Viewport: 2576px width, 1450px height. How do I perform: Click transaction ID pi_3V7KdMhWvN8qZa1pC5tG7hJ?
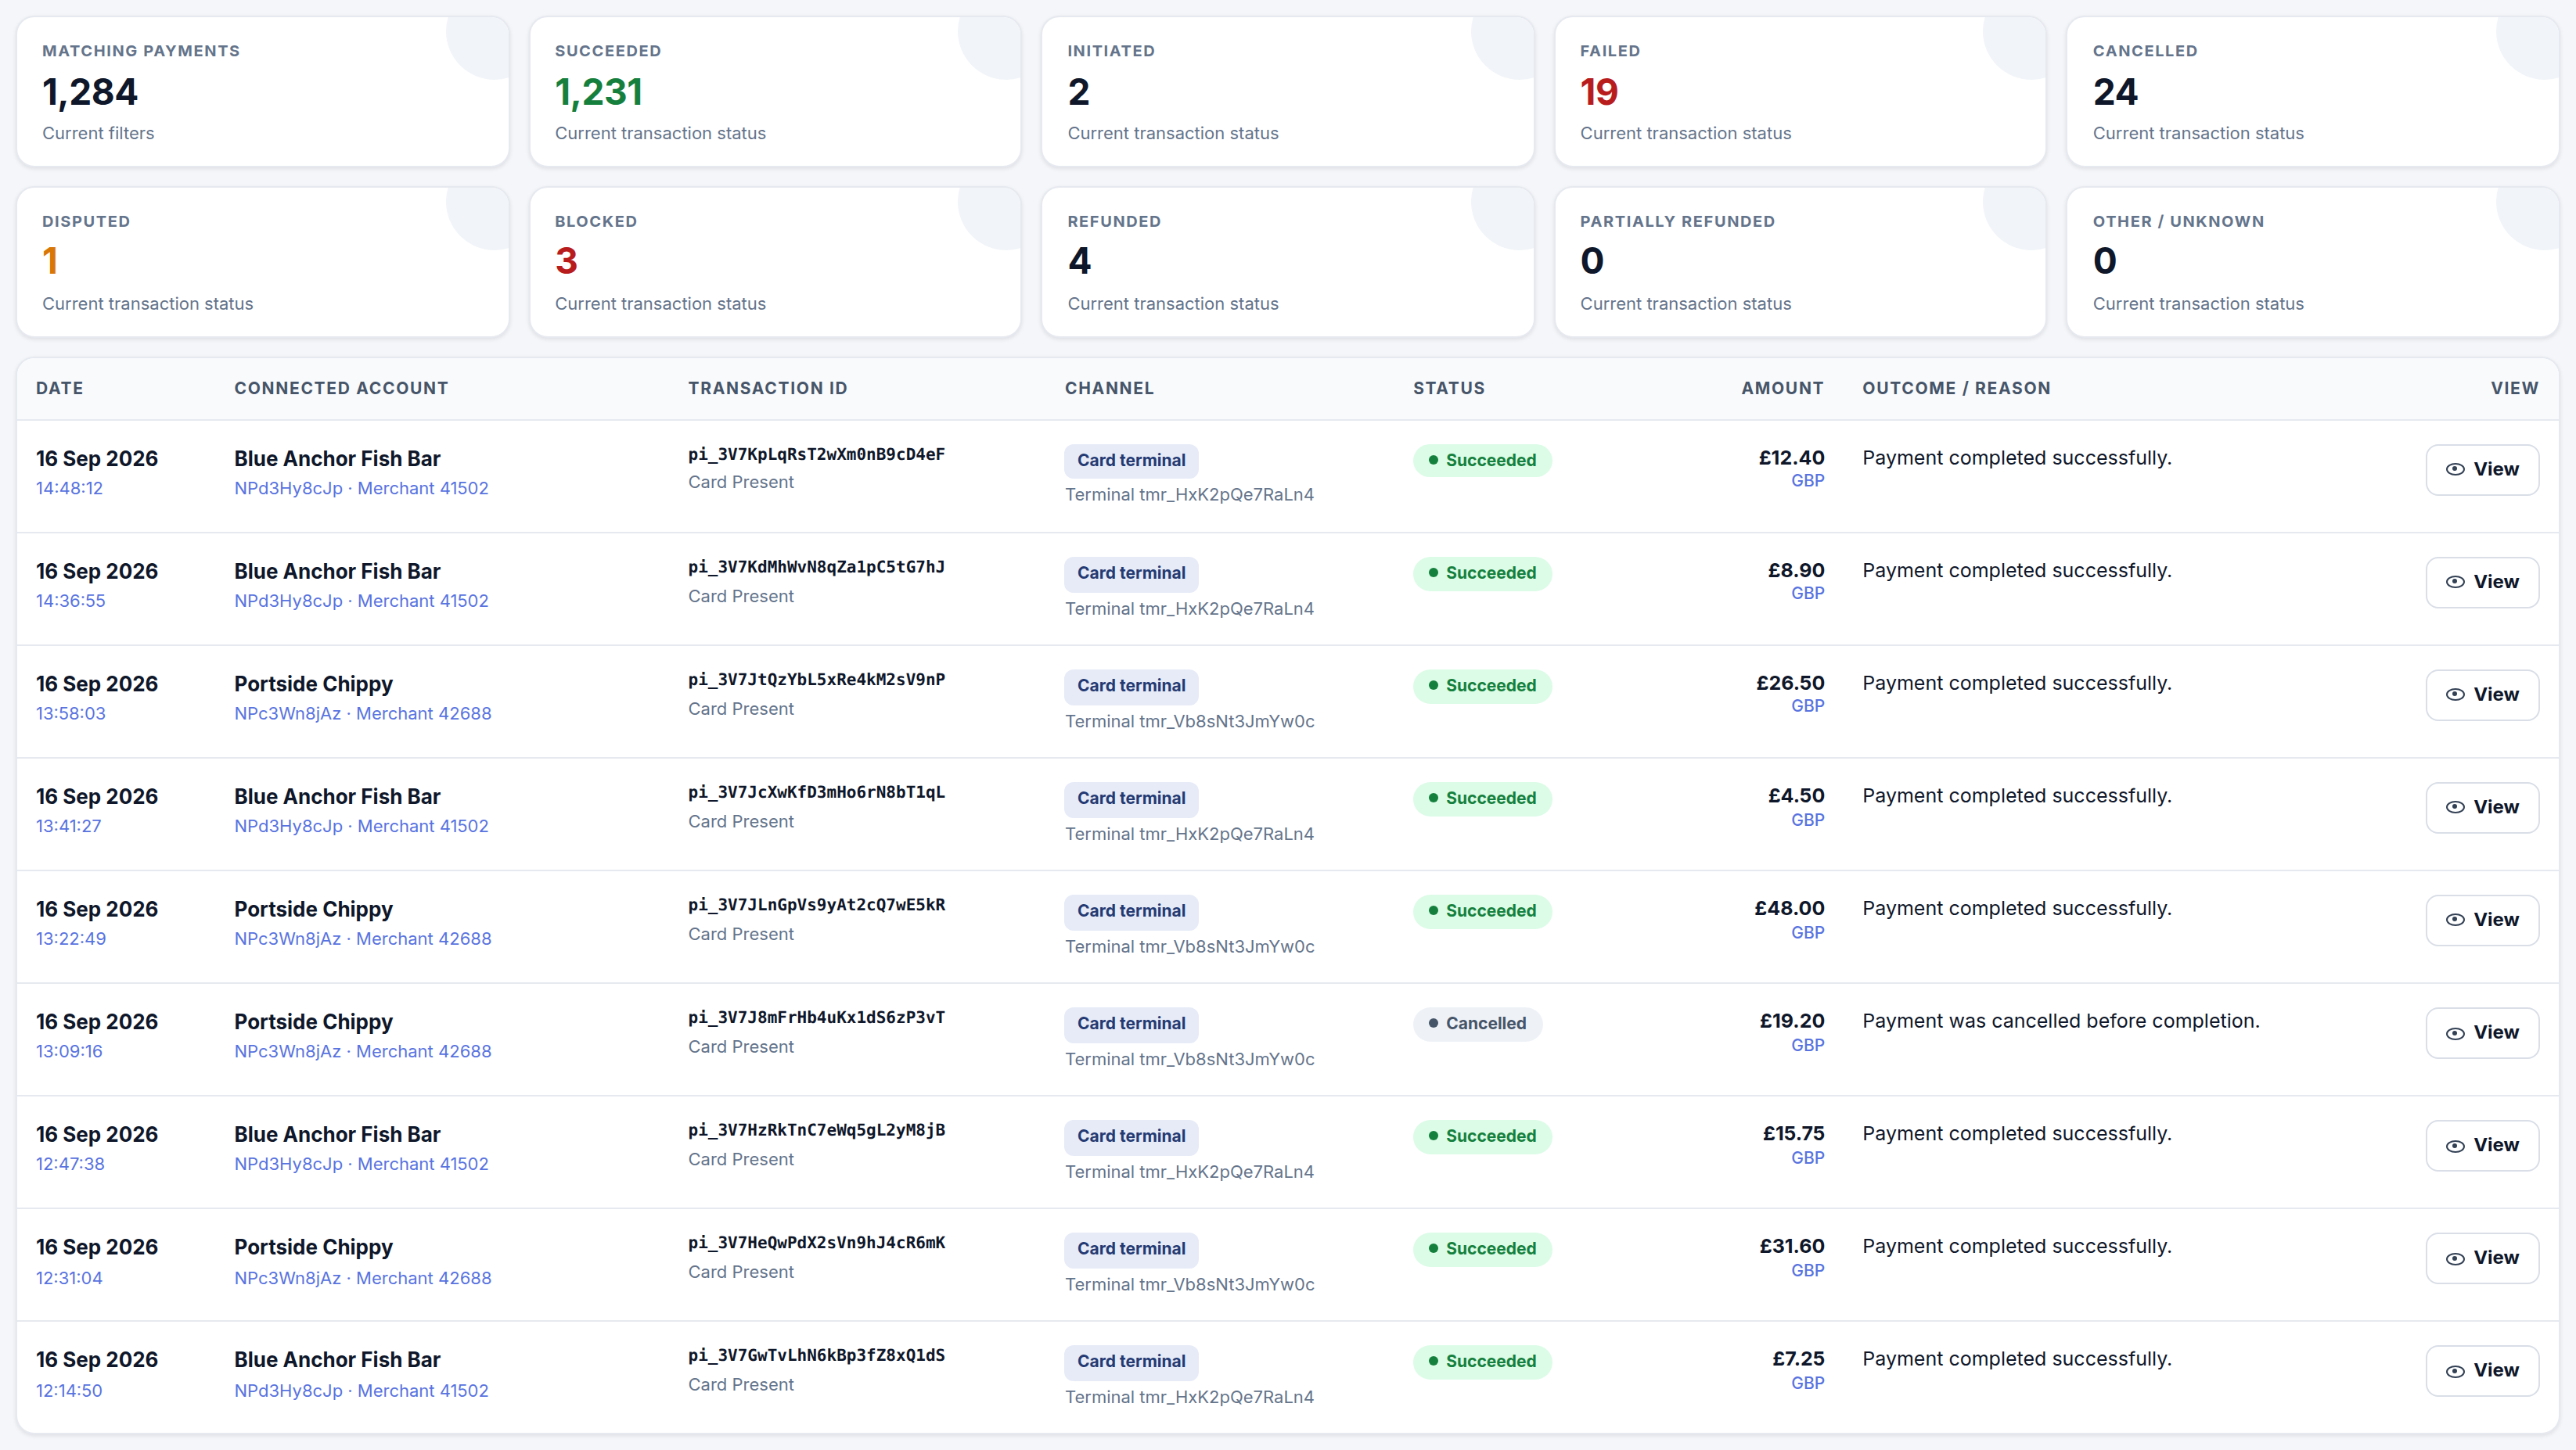[x=816, y=568]
